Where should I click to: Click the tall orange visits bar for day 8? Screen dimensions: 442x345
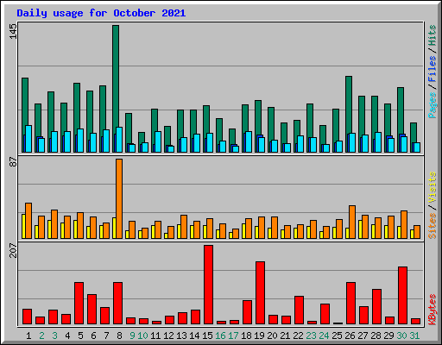119,198
